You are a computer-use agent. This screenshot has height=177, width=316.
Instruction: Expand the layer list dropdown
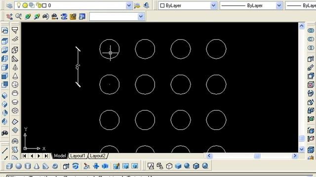(x=129, y=5)
